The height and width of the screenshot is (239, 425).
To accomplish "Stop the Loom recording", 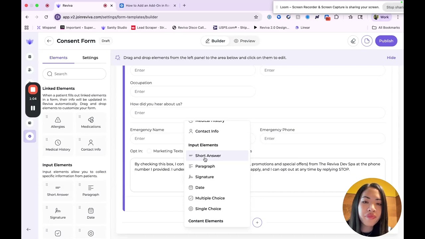I will [33, 90].
